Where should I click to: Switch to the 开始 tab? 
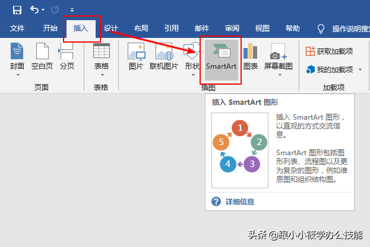click(x=50, y=28)
